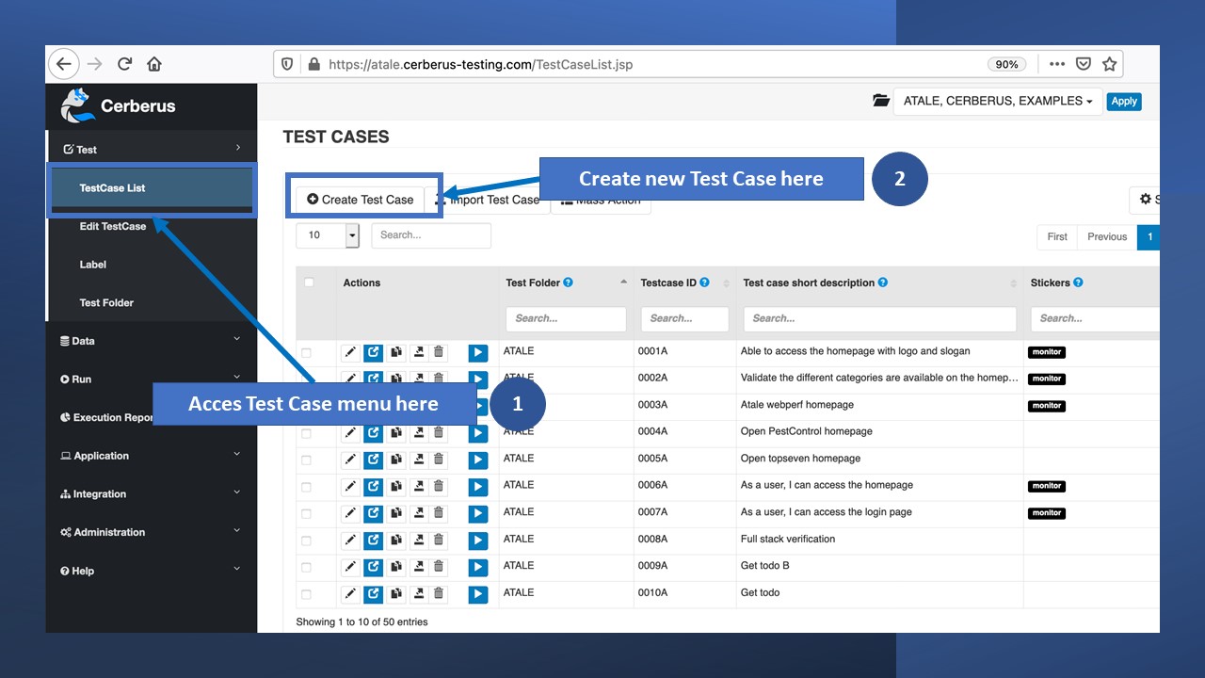Click the Testcase ID column search field

point(684,318)
